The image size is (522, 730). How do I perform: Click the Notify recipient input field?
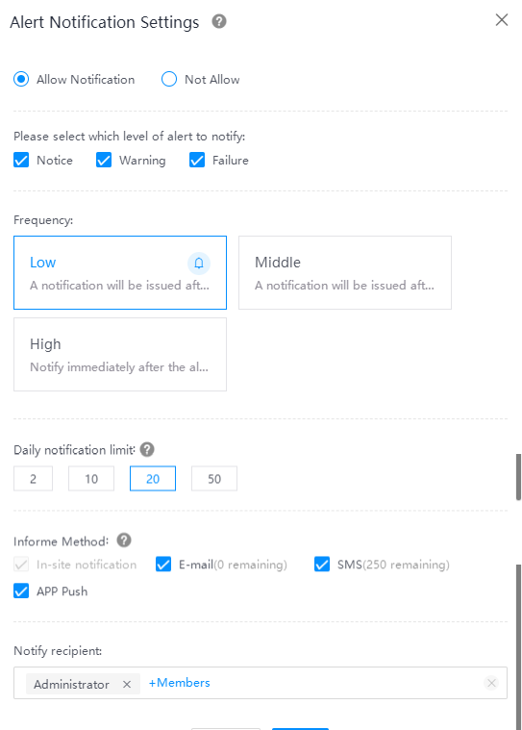261,683
